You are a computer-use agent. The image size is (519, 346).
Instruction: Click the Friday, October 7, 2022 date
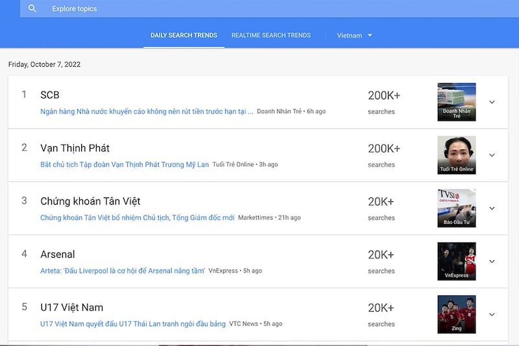click(44, 64)
